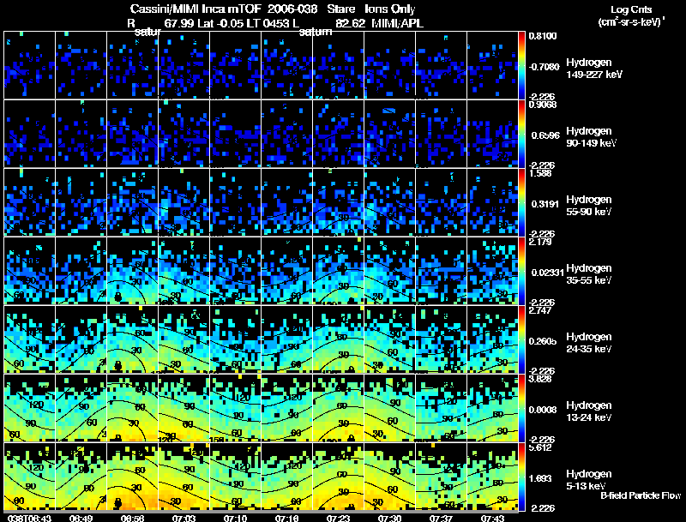Open the Hydrogen 149-227 keV panel at 06:49
Image resolution: width=686 pixels, height=522 pixels.
point(81,64)
